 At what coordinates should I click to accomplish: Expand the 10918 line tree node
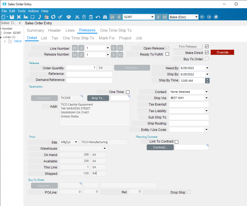[5, 41]
